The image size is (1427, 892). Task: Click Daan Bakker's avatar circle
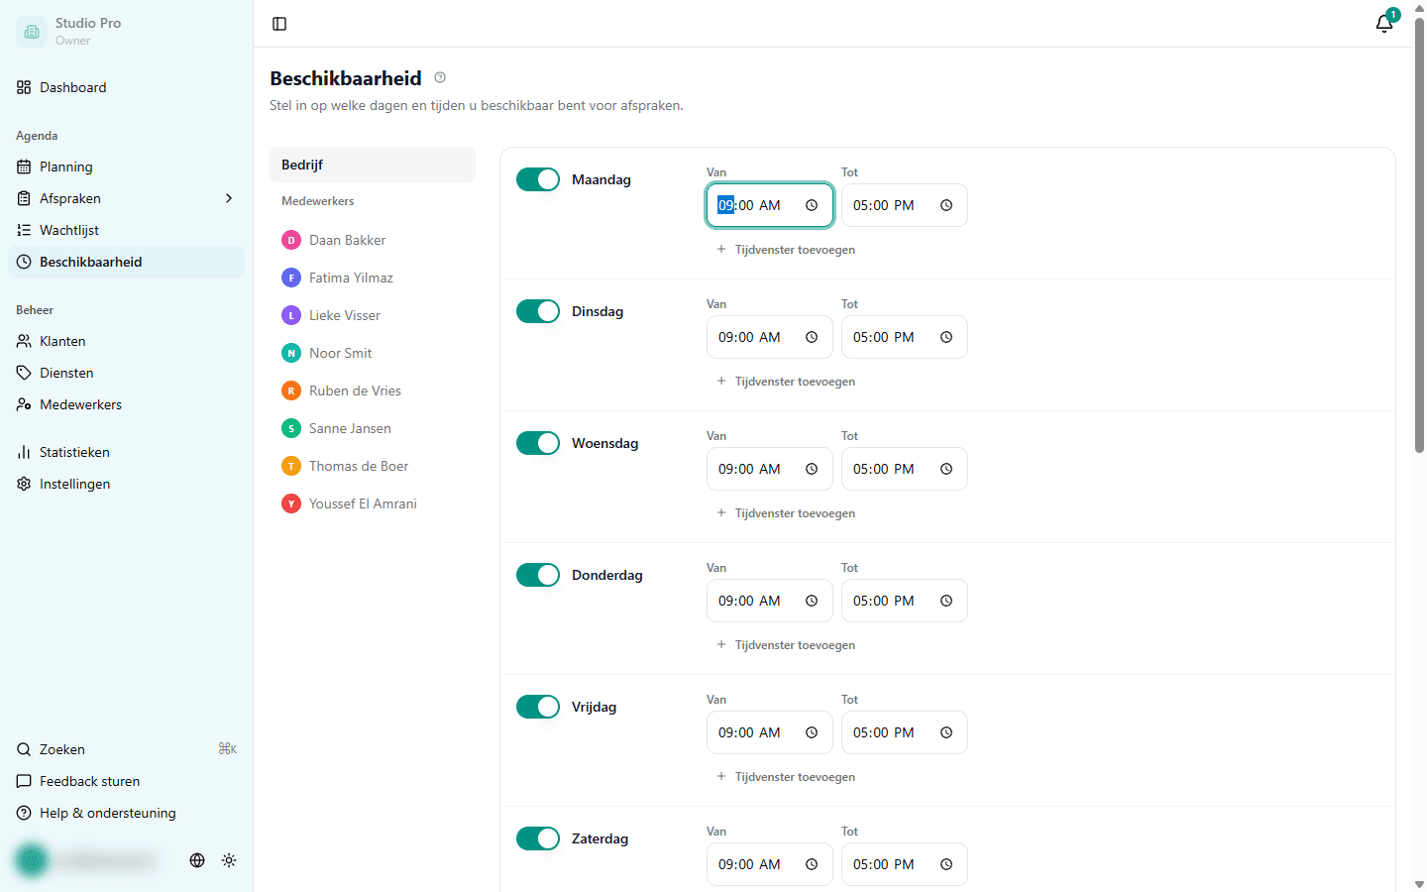[x=291, y=240]
